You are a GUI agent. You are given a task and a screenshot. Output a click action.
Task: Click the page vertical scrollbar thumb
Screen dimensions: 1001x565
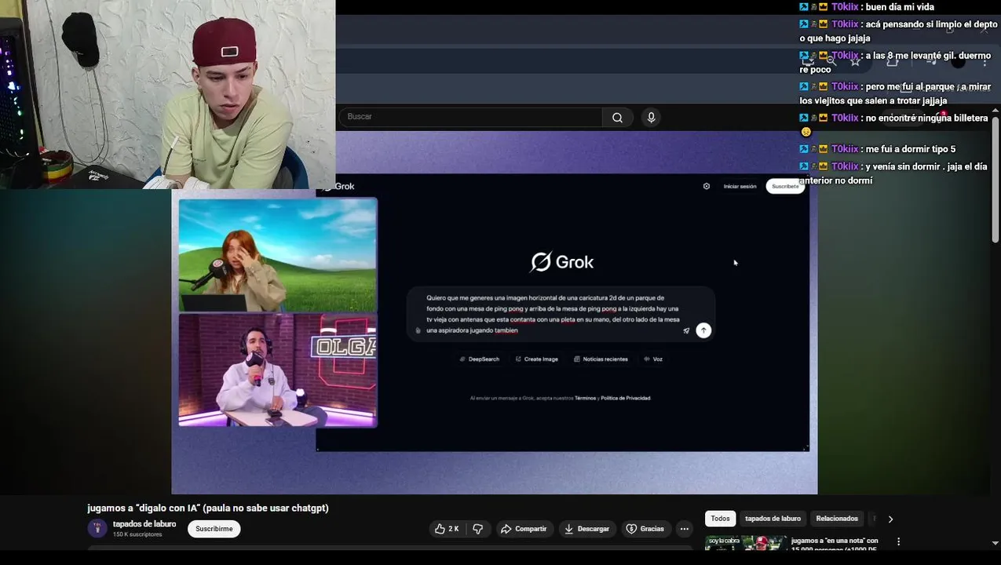tap(996, 180)
